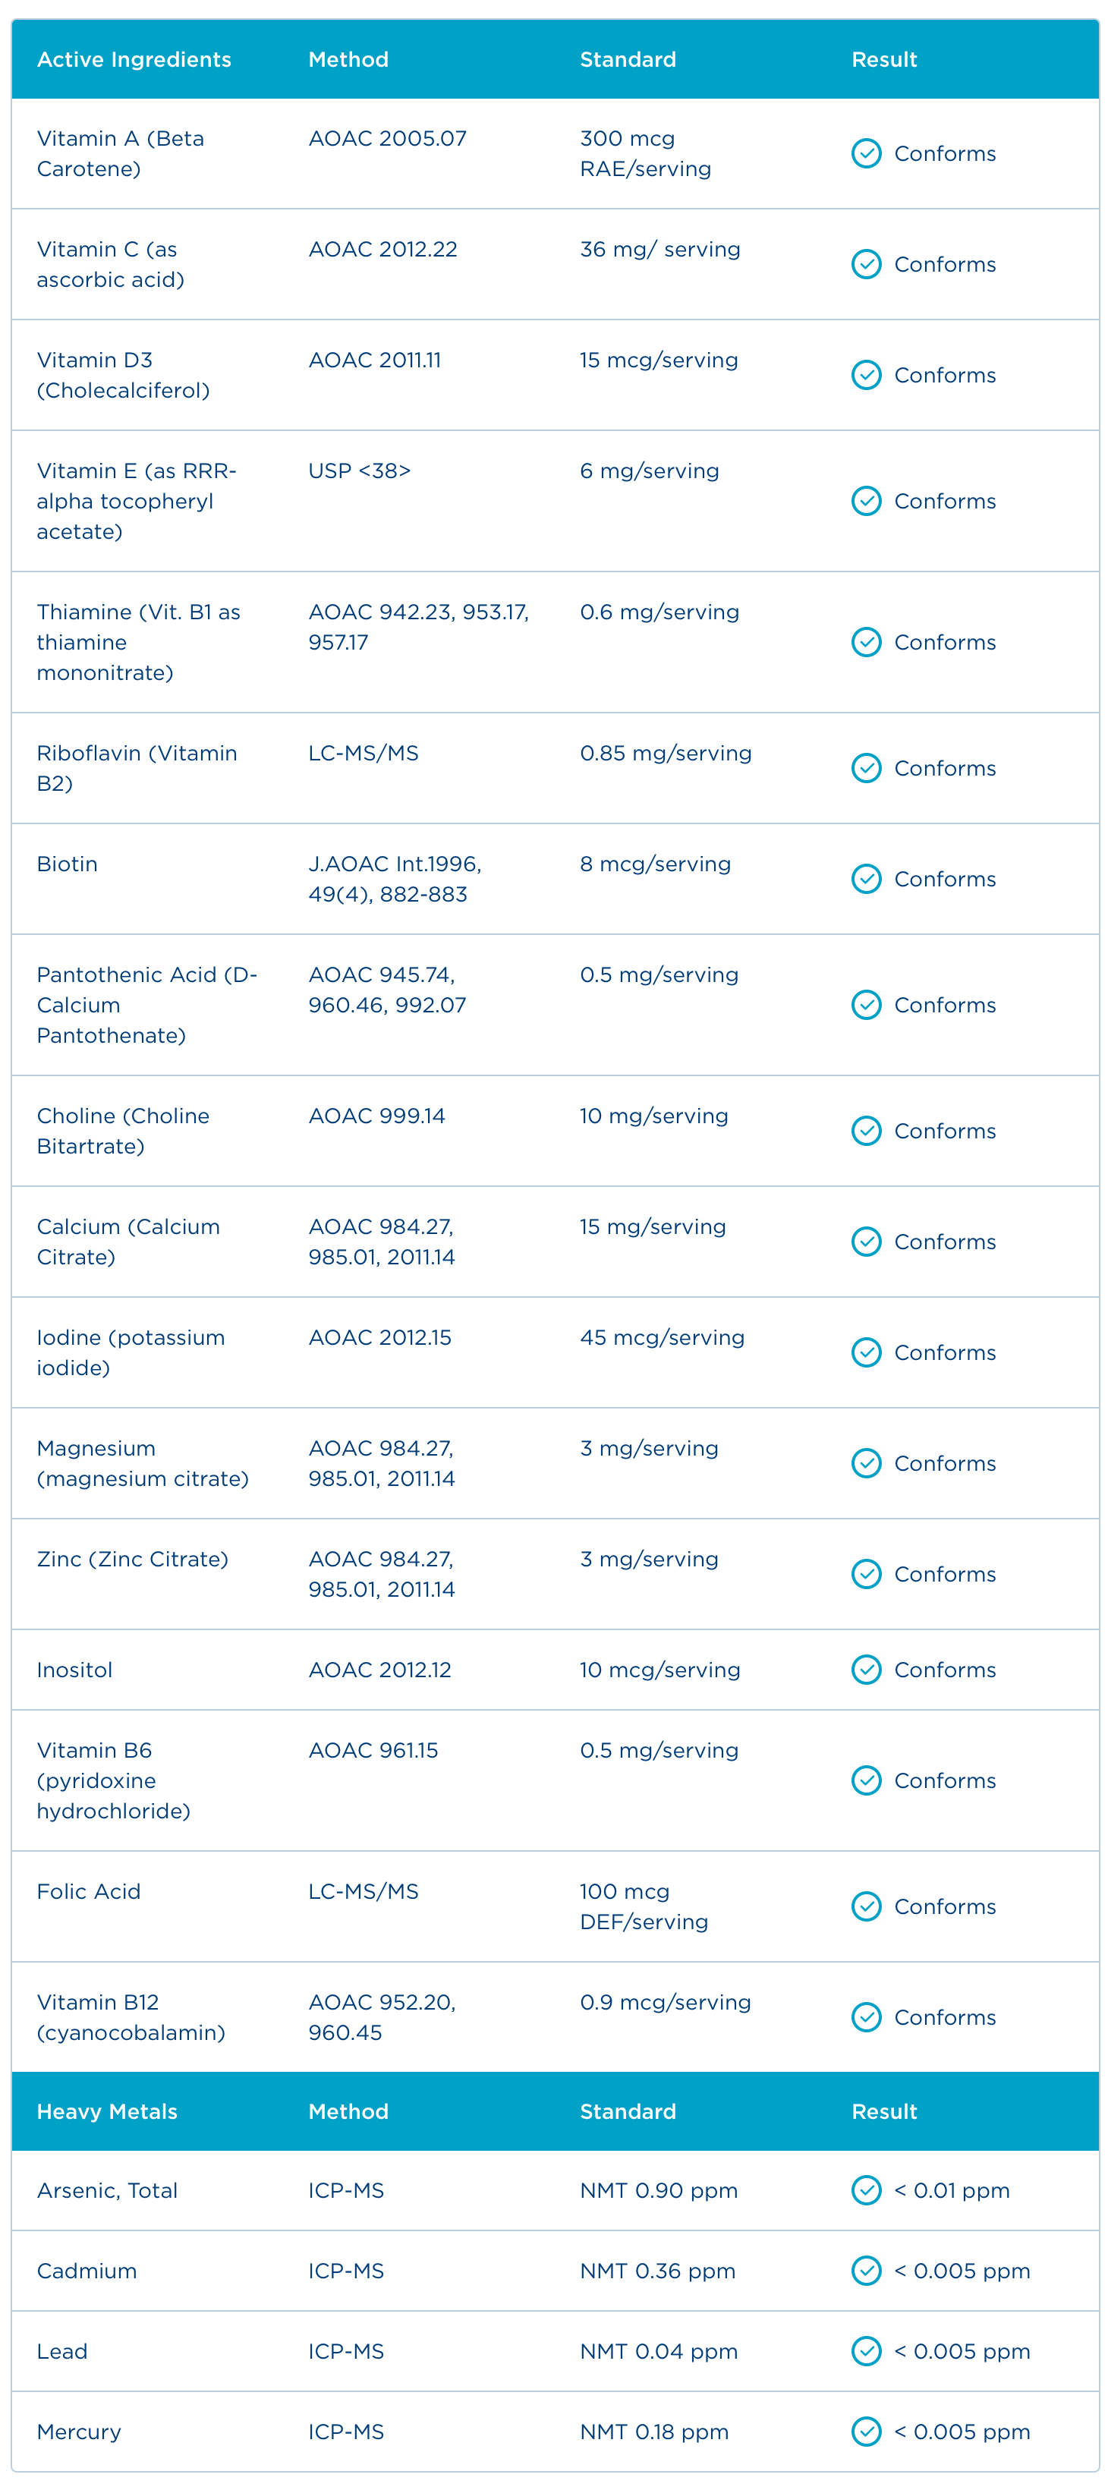1108x2490 pixels.
Task: Click the checkmark icon beside Vitamin A result
Action: click(865, 154)
